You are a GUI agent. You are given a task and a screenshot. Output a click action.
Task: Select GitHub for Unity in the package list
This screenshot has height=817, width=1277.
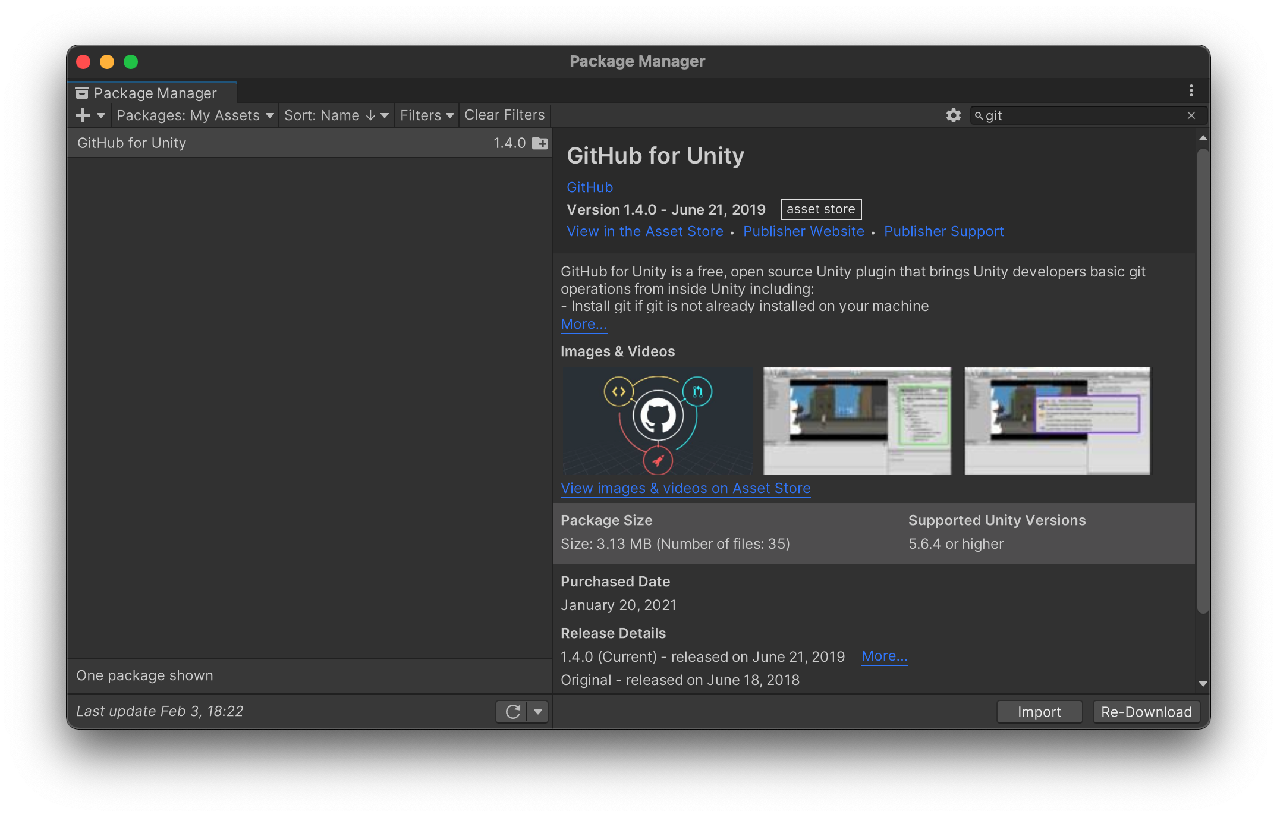click(x=238, y=143)
